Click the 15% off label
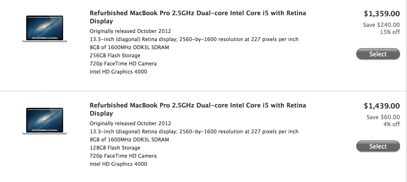This screenshot has width=407, height=182. coord(390,32)
